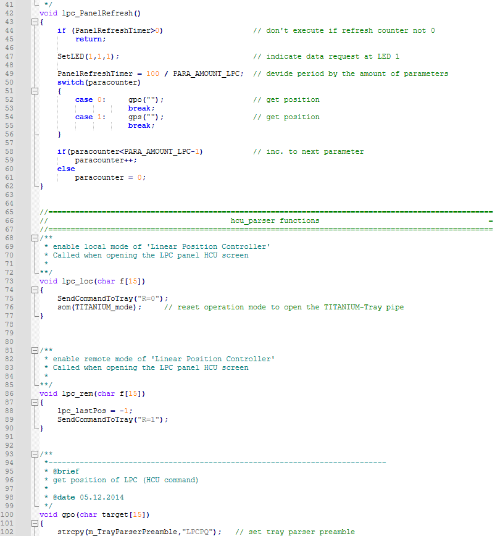Collapse the lpc_loc function body
Viewport: 500px width, 536px height.
(35, 290)
